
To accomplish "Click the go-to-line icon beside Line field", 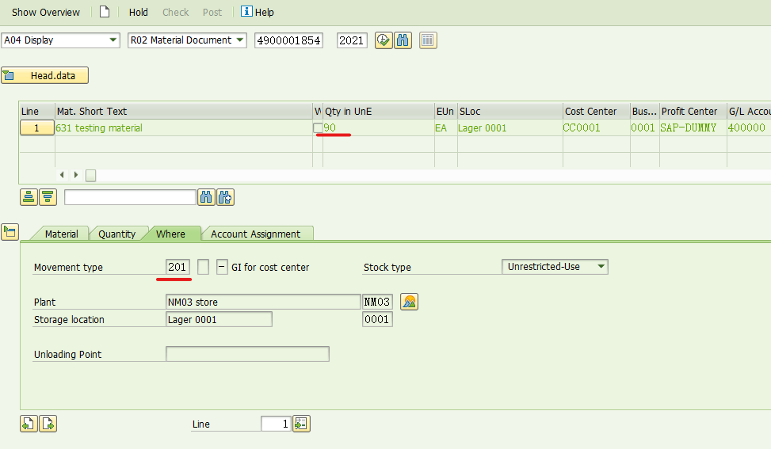I will tap(301, 424).
